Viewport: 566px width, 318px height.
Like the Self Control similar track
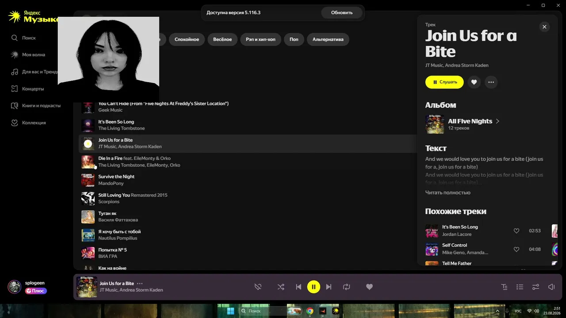coord(516,249)
